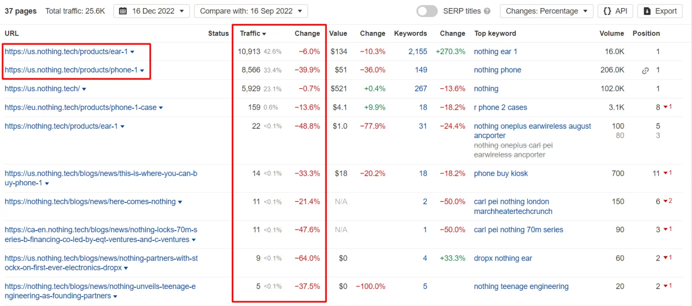Screen dimensions: 692x306
Task: Open the 16 Dec 2022 date picker
Action: pos(152,11)
